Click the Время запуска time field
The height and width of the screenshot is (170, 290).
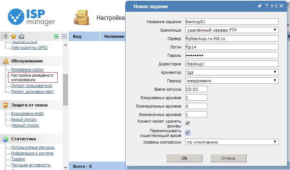pos(196,89)
